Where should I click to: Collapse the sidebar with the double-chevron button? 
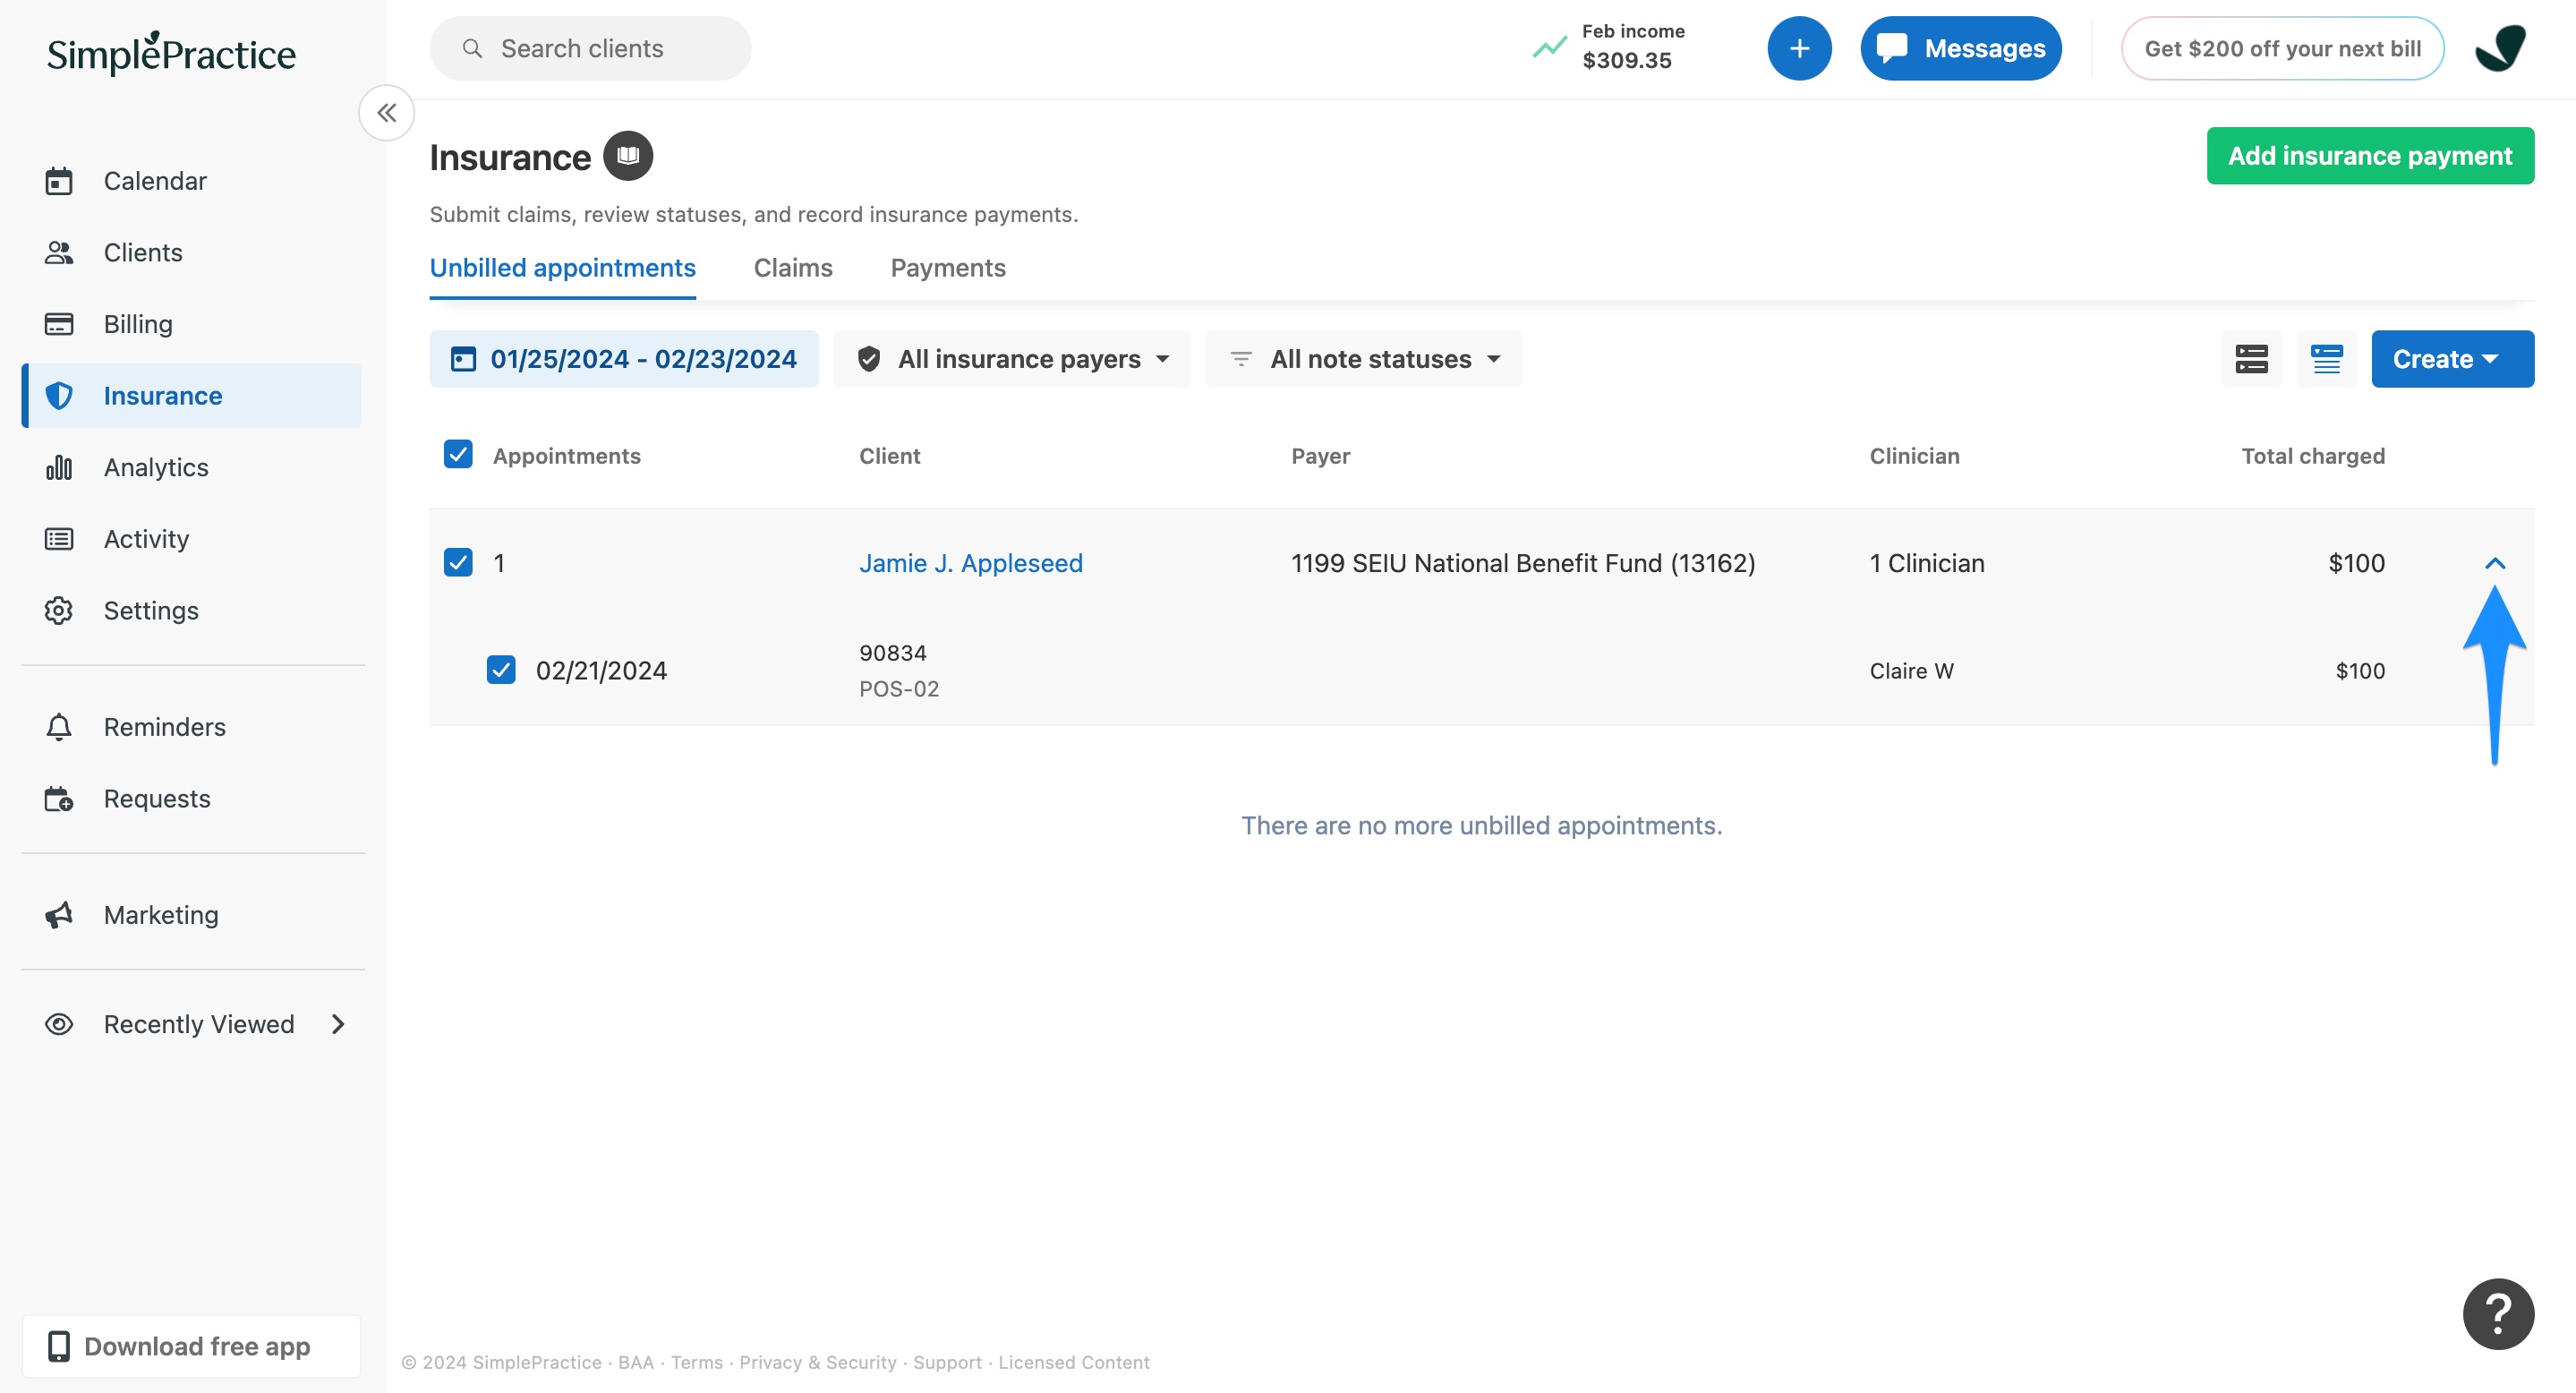click(x=387, y=113)
